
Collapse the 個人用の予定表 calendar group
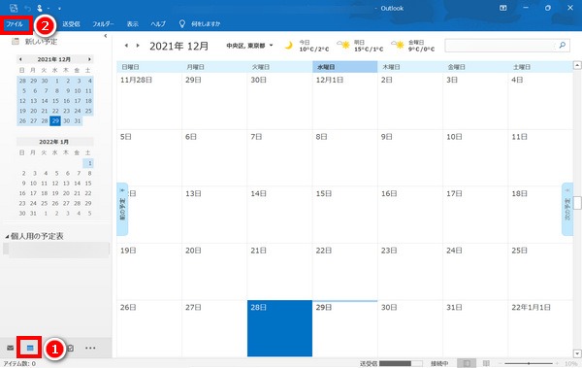click(7, 236)
